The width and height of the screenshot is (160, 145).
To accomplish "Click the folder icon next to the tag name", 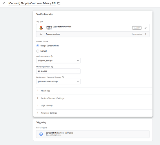I will [59, 3].
